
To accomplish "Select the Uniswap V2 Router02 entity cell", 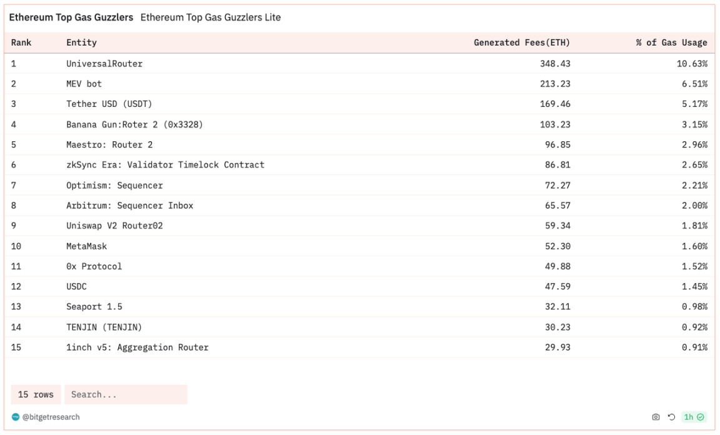I will [114, 226].
